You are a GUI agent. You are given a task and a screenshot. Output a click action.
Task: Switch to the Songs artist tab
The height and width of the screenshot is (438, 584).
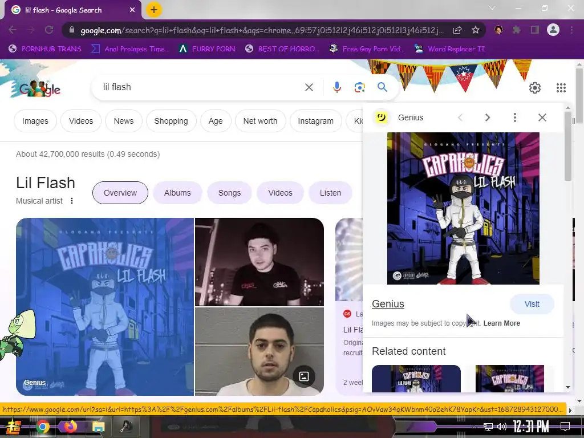point(229,193)
